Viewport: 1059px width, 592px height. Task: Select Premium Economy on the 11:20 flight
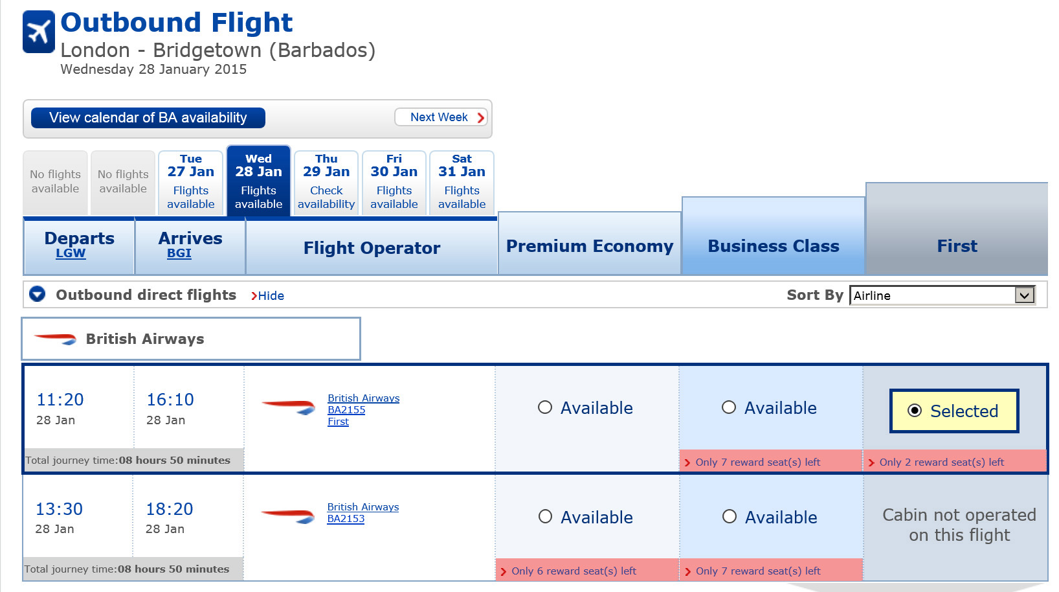545,407
